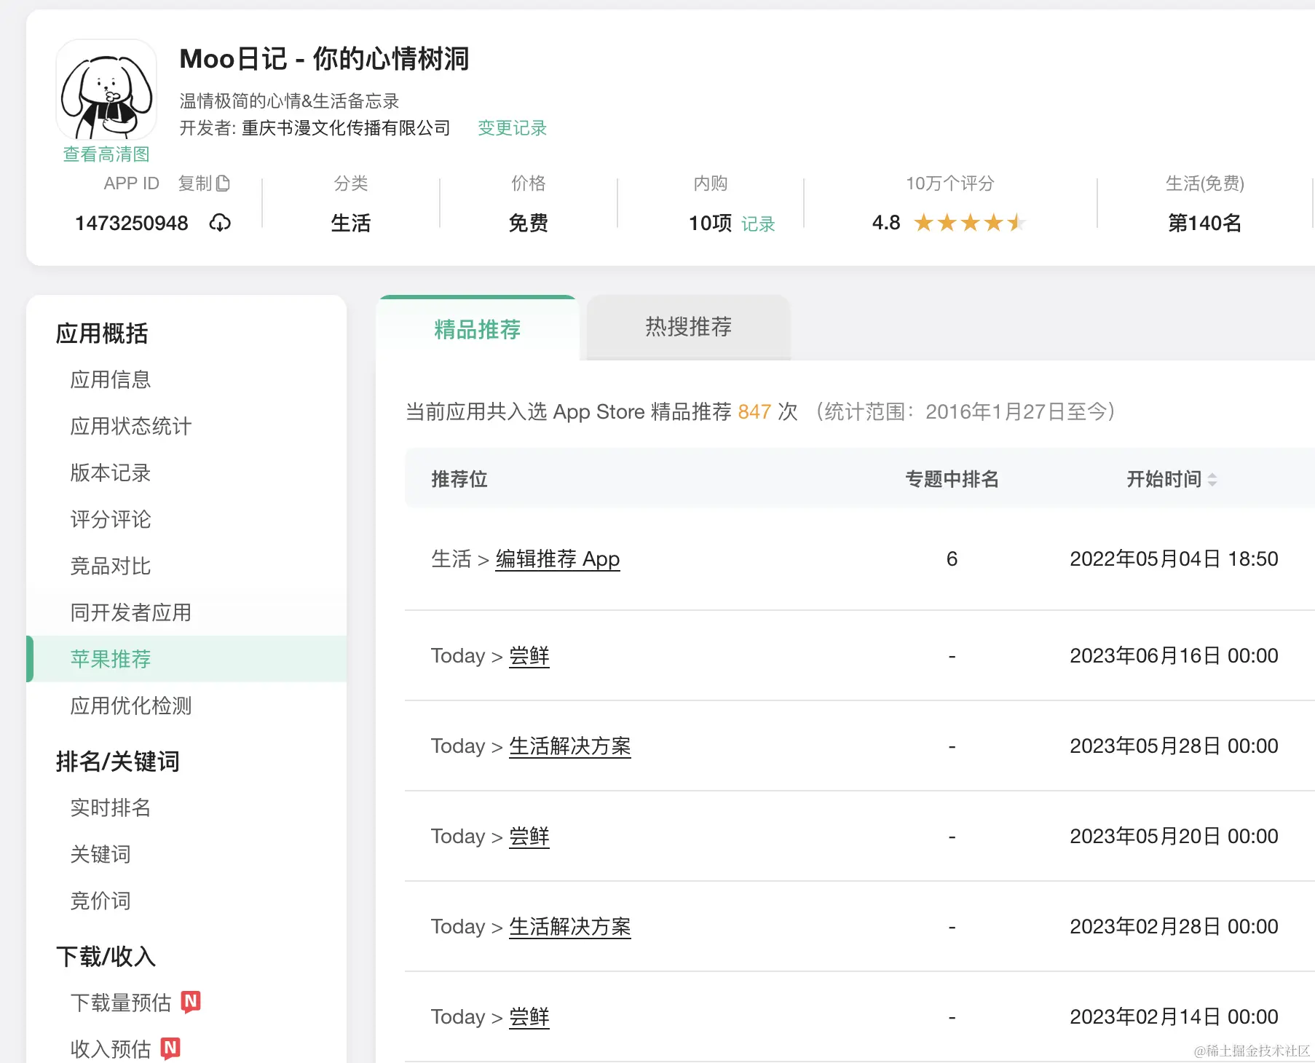The height and width of the screenshot is (1063, 1315).
Task: Click the ranking value 6 in the table
Action: click(x=952, y=559)
